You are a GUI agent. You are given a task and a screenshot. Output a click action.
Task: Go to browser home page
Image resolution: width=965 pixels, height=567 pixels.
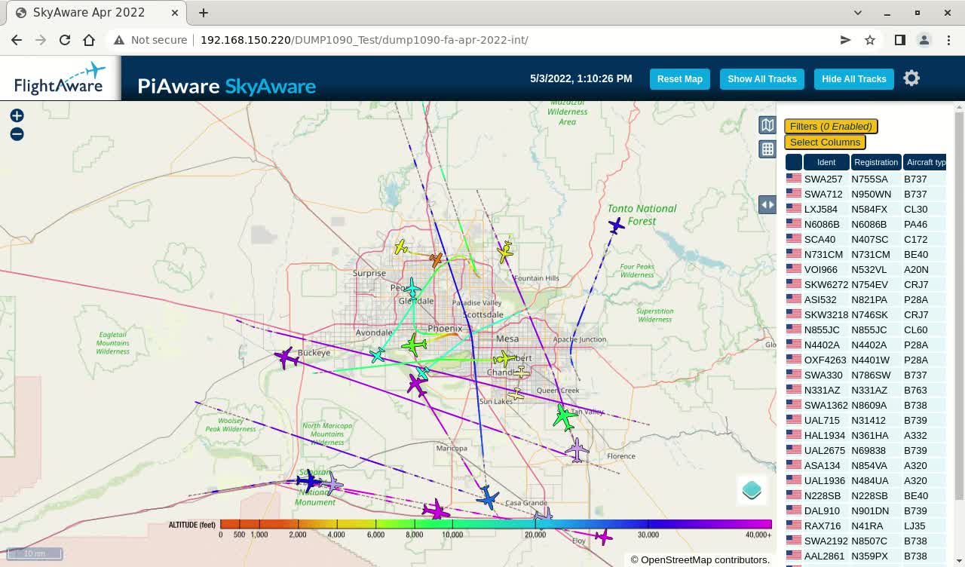click(89, 40)
